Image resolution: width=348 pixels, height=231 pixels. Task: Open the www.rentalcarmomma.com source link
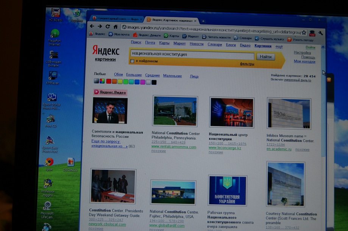pos(173,147)
